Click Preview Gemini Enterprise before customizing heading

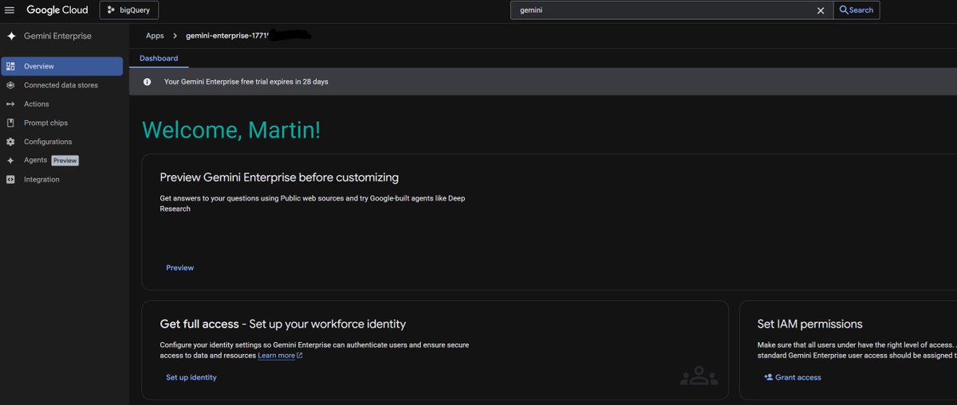point(279,177)
